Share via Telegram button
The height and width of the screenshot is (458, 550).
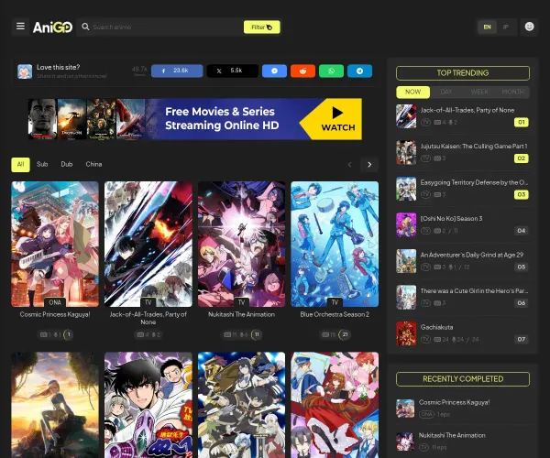tap(359, 71)
